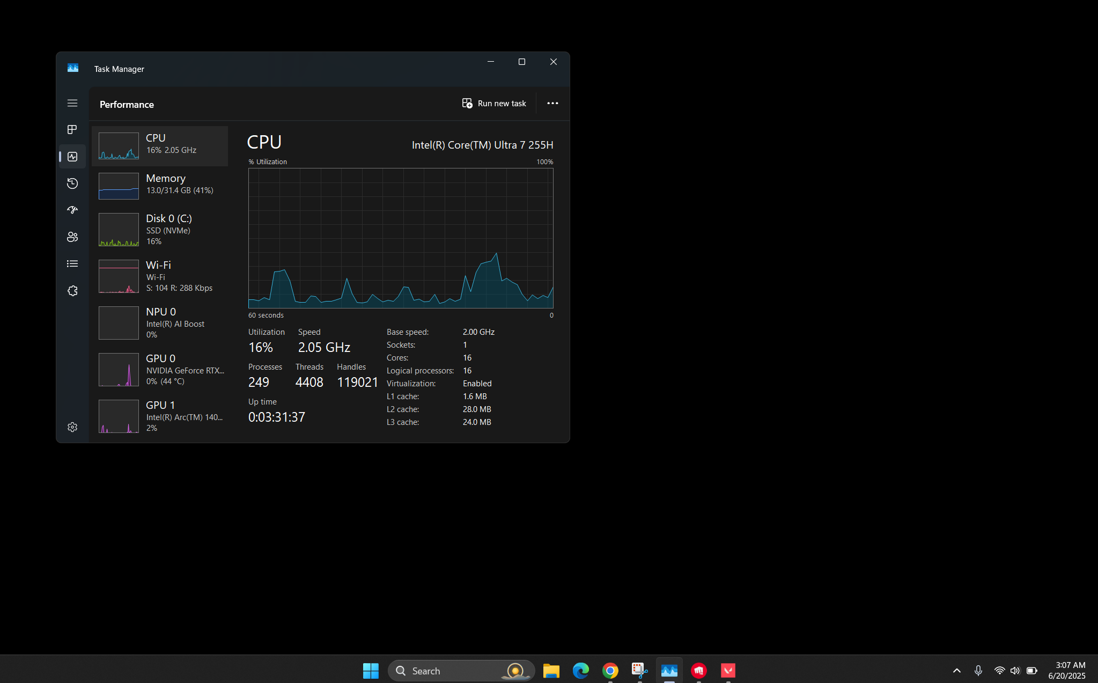This screenshot has height=683, width=1098.
Task: Open the Services page icon
Action: click(x=72, y=291)
